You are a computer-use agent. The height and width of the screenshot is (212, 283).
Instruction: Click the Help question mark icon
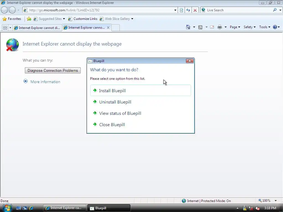(x=275, y=27)
